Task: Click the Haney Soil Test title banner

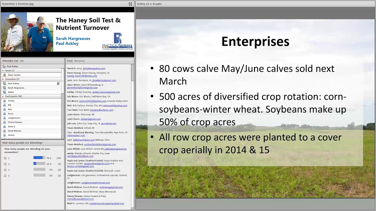Action: (x=68, y=32)
